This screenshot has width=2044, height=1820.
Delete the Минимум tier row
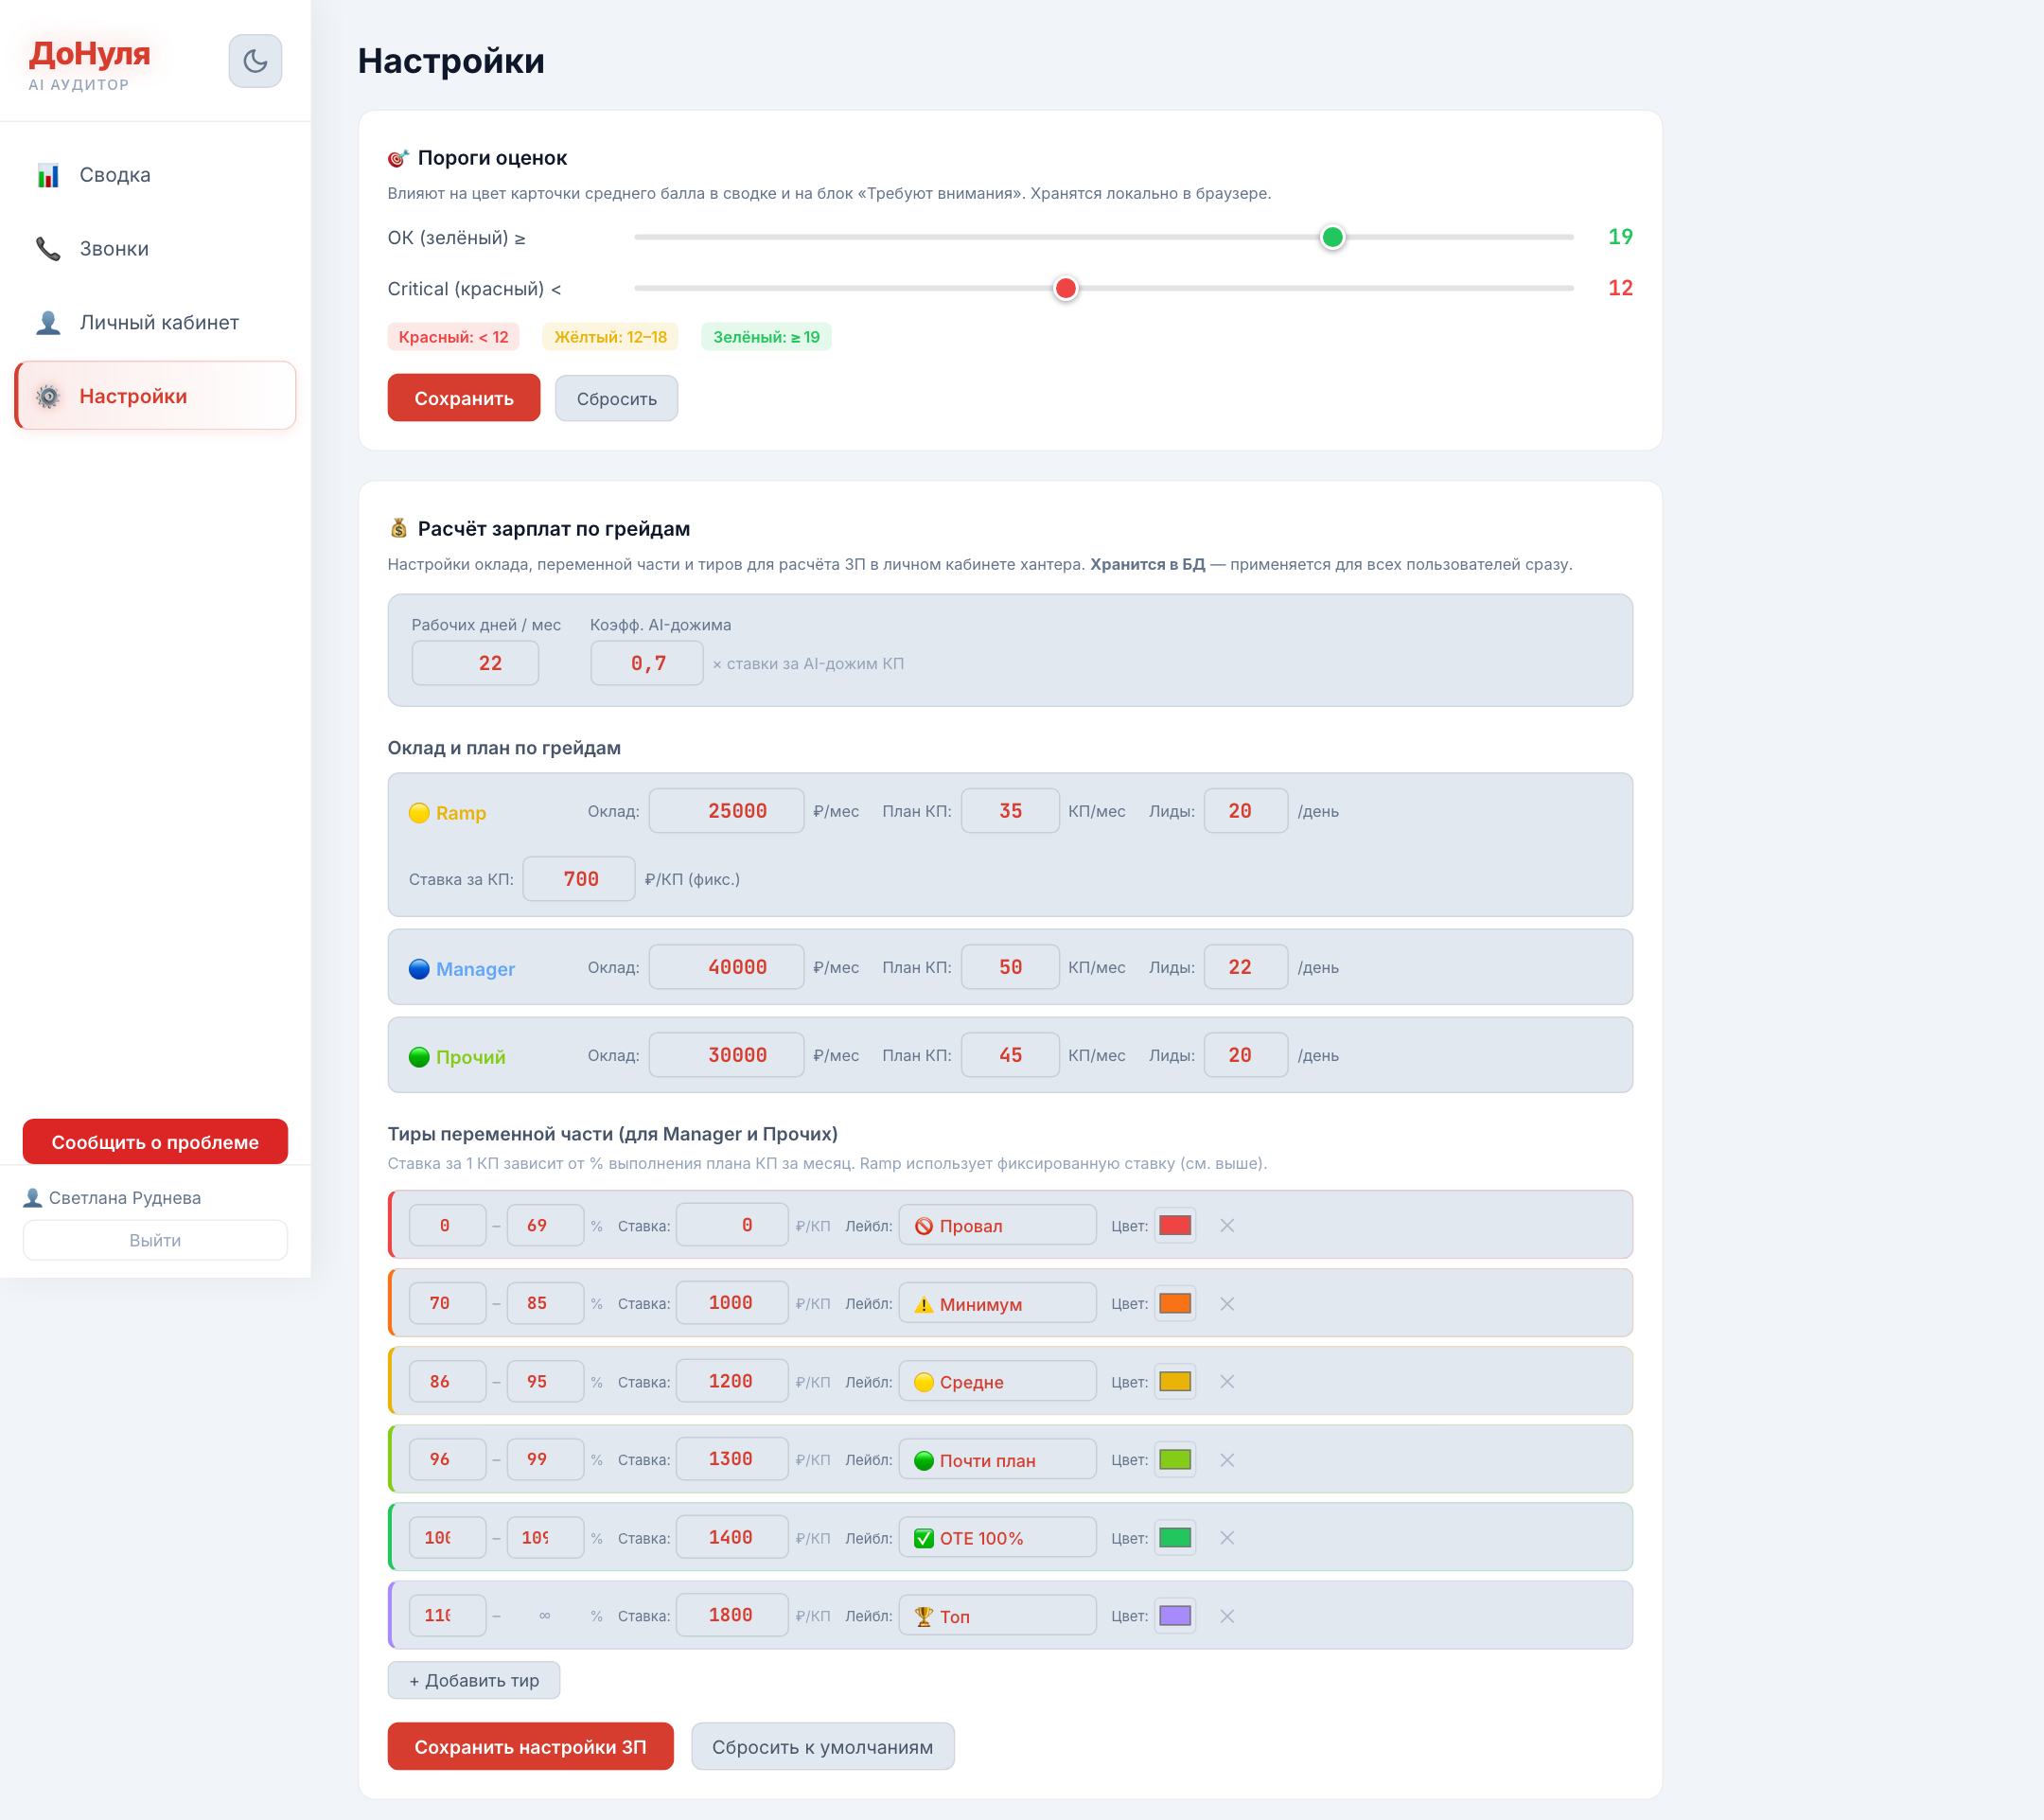pyautogui.click(x=1227, y=1304)
